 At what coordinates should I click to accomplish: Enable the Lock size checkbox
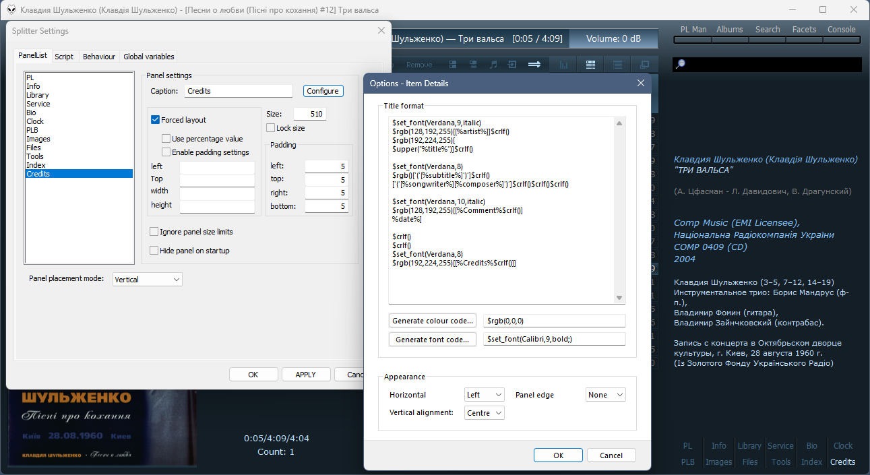271,128
